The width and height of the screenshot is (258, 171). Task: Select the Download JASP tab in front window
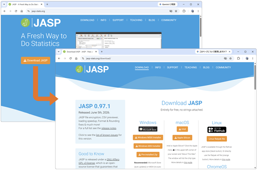point(80,52)
